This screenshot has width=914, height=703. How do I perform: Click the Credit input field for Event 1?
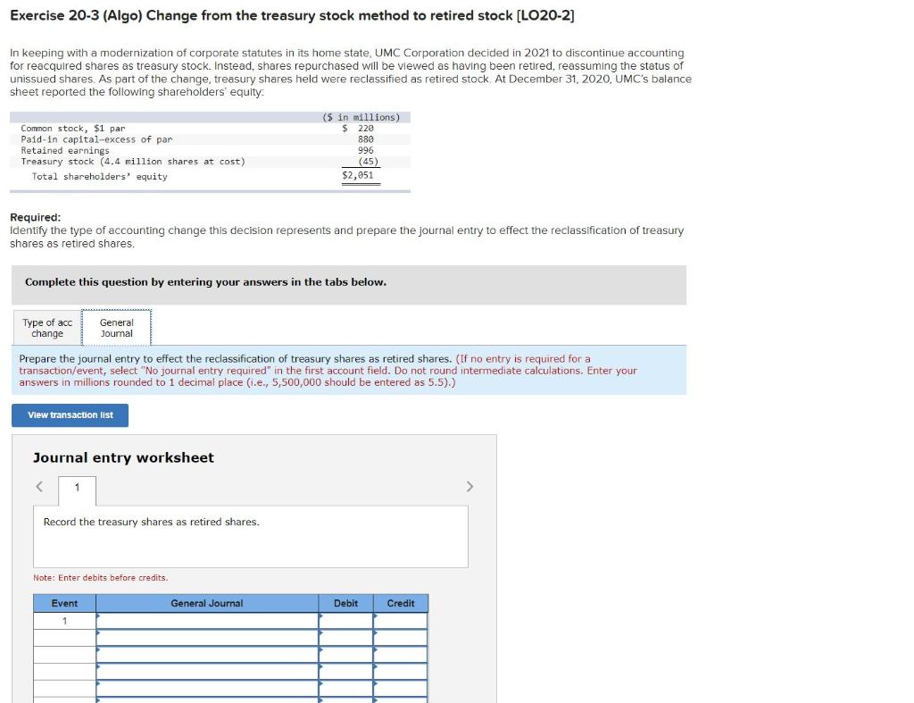tap(401, 617)
